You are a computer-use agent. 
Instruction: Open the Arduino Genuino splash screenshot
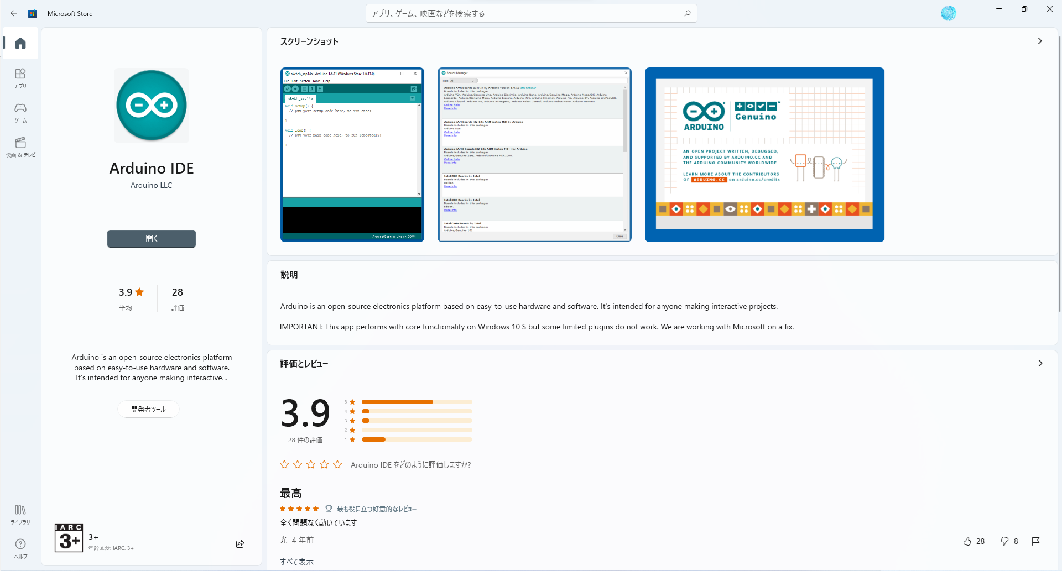click(764, 155)
